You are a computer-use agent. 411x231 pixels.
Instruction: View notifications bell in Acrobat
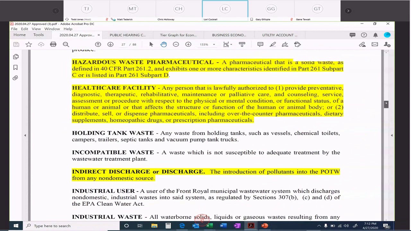point(375,35)
